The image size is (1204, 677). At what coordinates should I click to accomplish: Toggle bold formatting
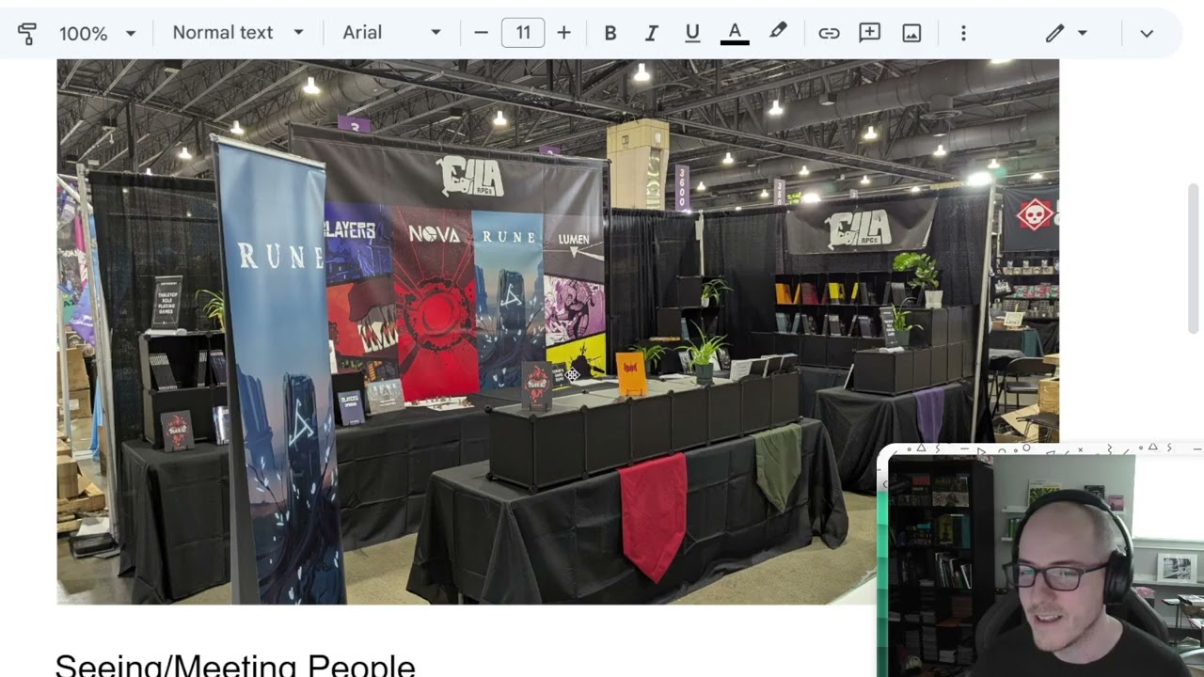[x=610, y=33]
